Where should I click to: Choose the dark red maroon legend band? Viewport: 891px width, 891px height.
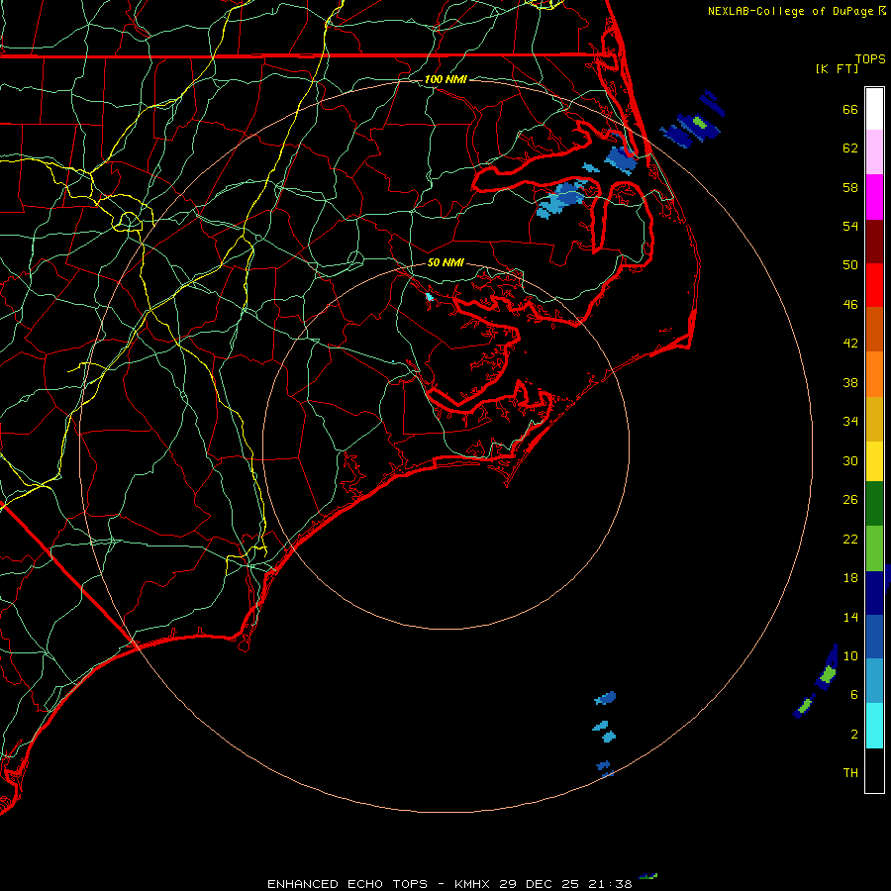tap(874, 242)
